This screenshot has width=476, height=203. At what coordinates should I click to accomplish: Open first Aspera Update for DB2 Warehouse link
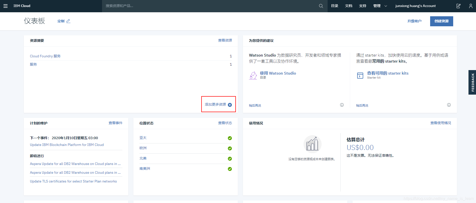click(75, 164)
